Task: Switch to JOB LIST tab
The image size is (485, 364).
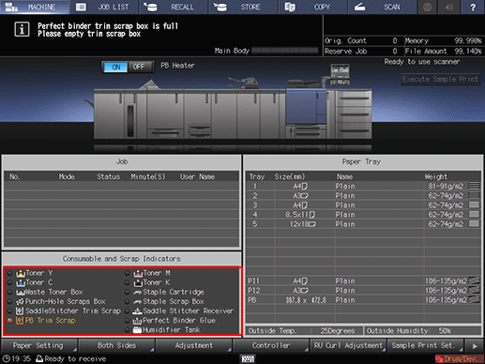Action: point(104,7)
